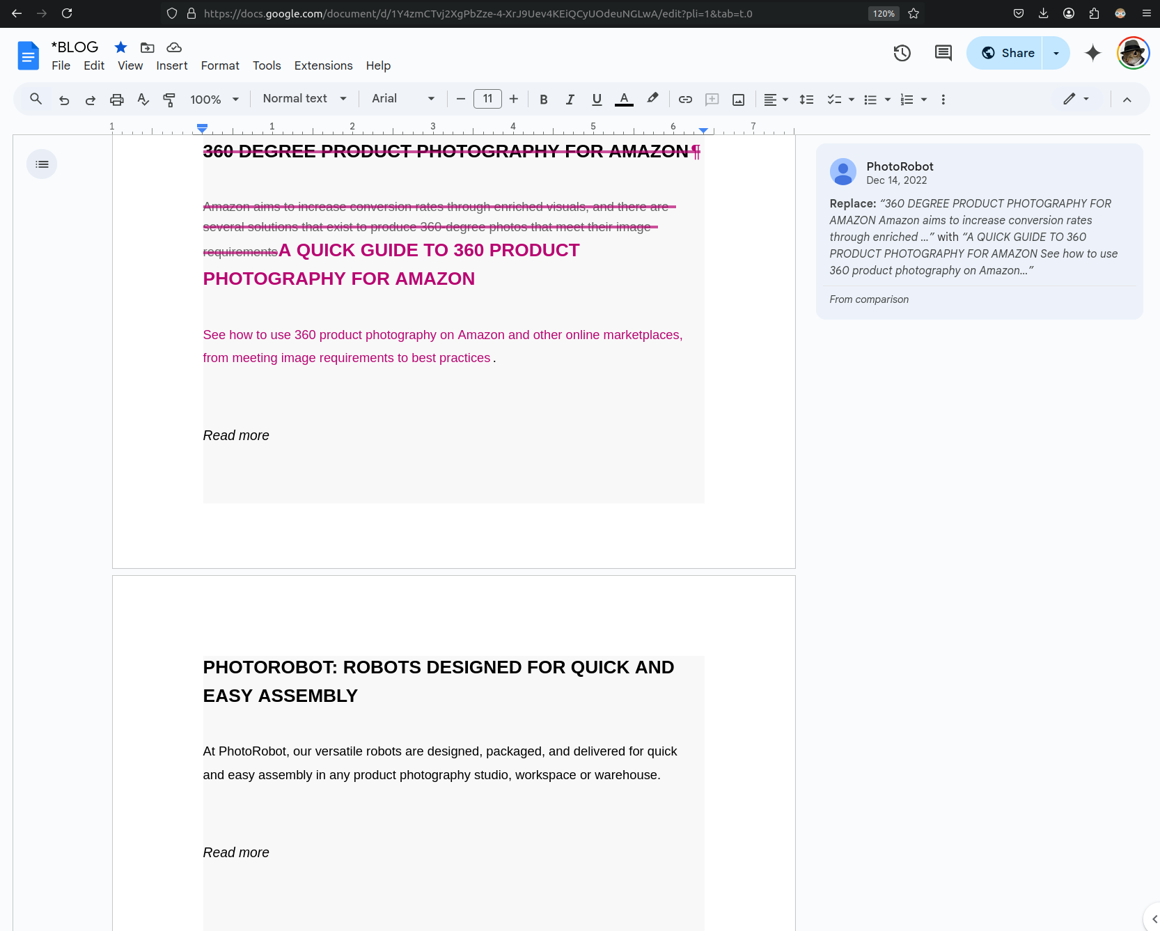Redo last action
This screenshot has height=931, width=1160.
coord(91,100)
